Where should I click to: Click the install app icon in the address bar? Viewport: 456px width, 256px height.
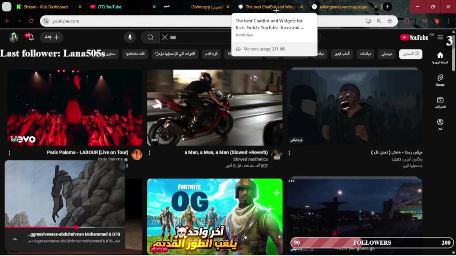point(368,21)
